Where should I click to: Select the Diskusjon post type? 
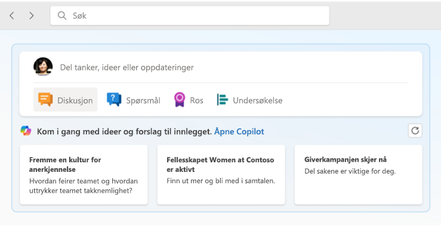click(x=66, y=100)
